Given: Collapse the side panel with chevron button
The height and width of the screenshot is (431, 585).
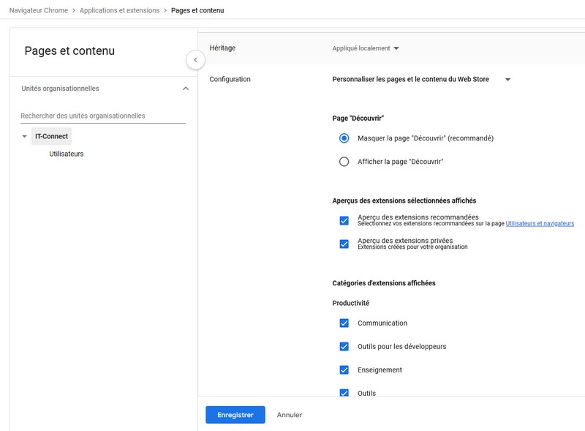Looking at the screenshot, I should click(195, 60).
